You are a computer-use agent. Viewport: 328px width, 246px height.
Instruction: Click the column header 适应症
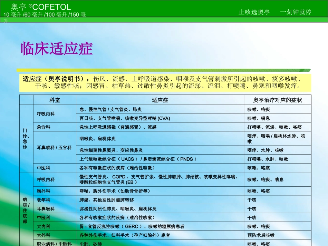point(160,100)
